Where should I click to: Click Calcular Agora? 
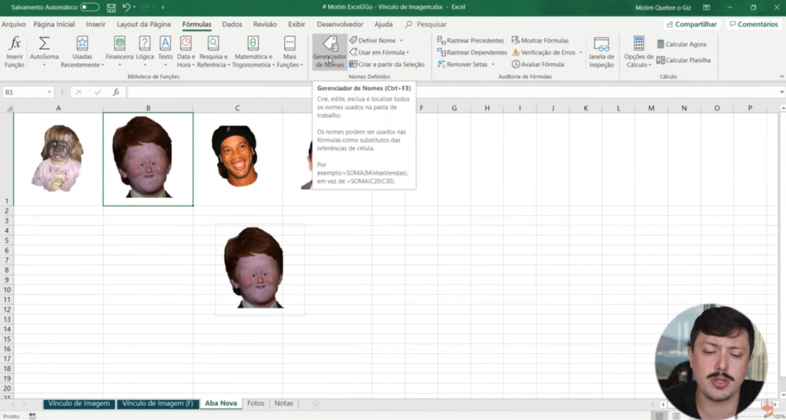coord(682,44)
